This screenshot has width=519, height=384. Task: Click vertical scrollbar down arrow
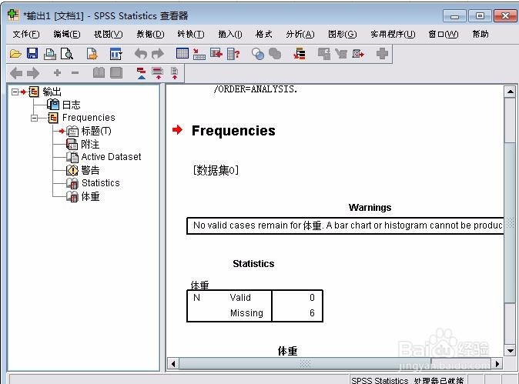coord(510,351)
